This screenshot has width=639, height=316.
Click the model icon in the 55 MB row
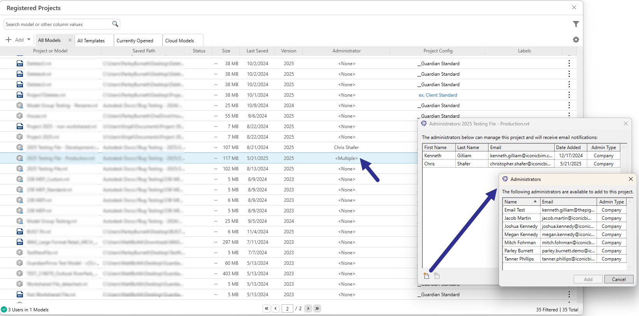[20, 116]
